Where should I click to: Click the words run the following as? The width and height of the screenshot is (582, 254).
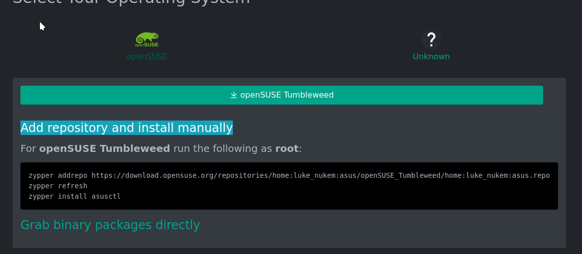pyautogui.click(x=223, y=148)
